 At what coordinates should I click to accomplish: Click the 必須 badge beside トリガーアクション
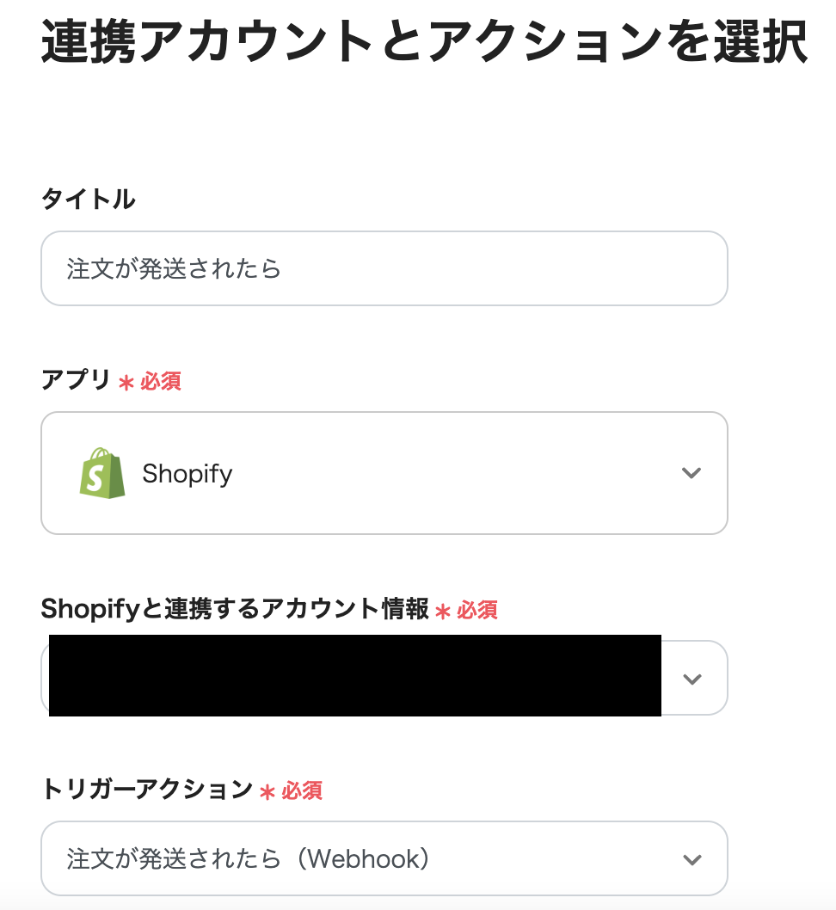pyautogui.click(x=302, y=790)
